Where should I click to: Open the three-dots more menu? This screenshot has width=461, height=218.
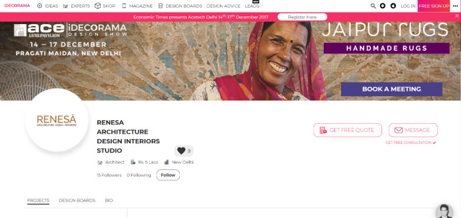tap(455, 6)
